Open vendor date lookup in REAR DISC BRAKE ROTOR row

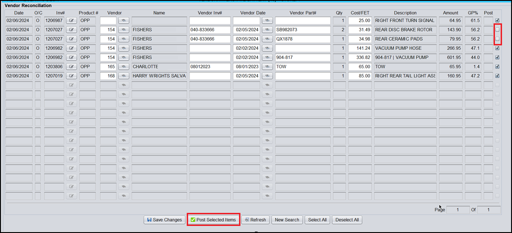267,30
